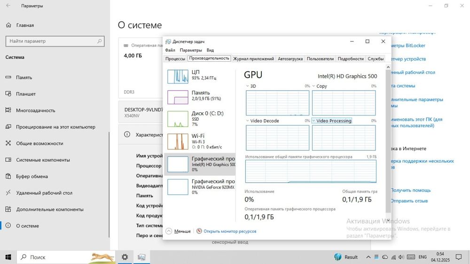Click the удаленный рабочий стол related link
This screenshot has height=264, width=470.
pos(413,72)
